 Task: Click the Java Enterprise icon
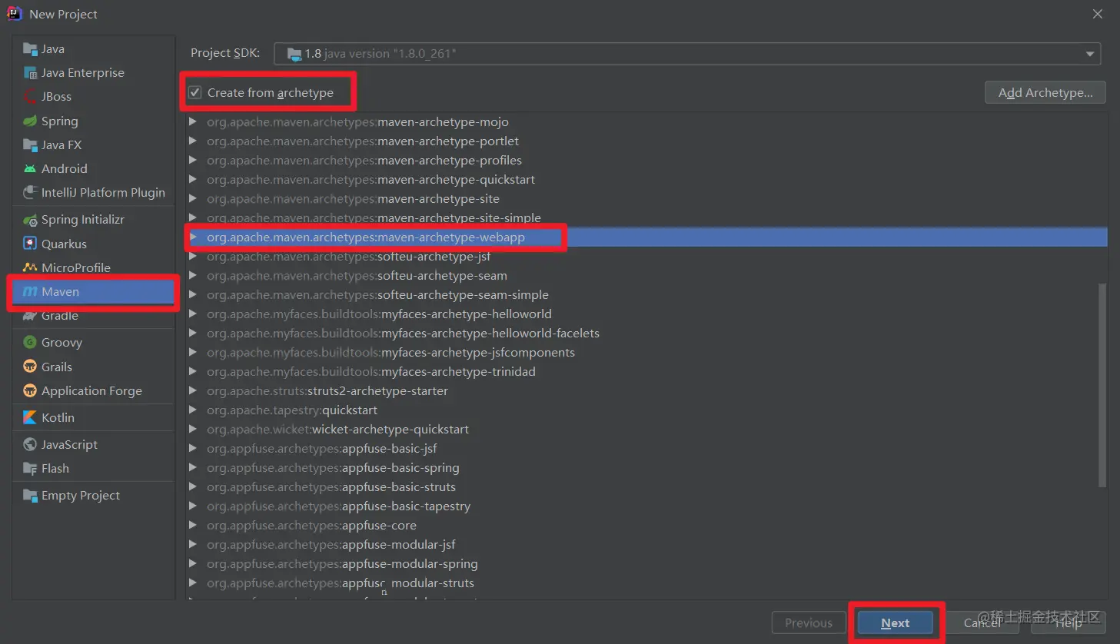pos(30,73)
